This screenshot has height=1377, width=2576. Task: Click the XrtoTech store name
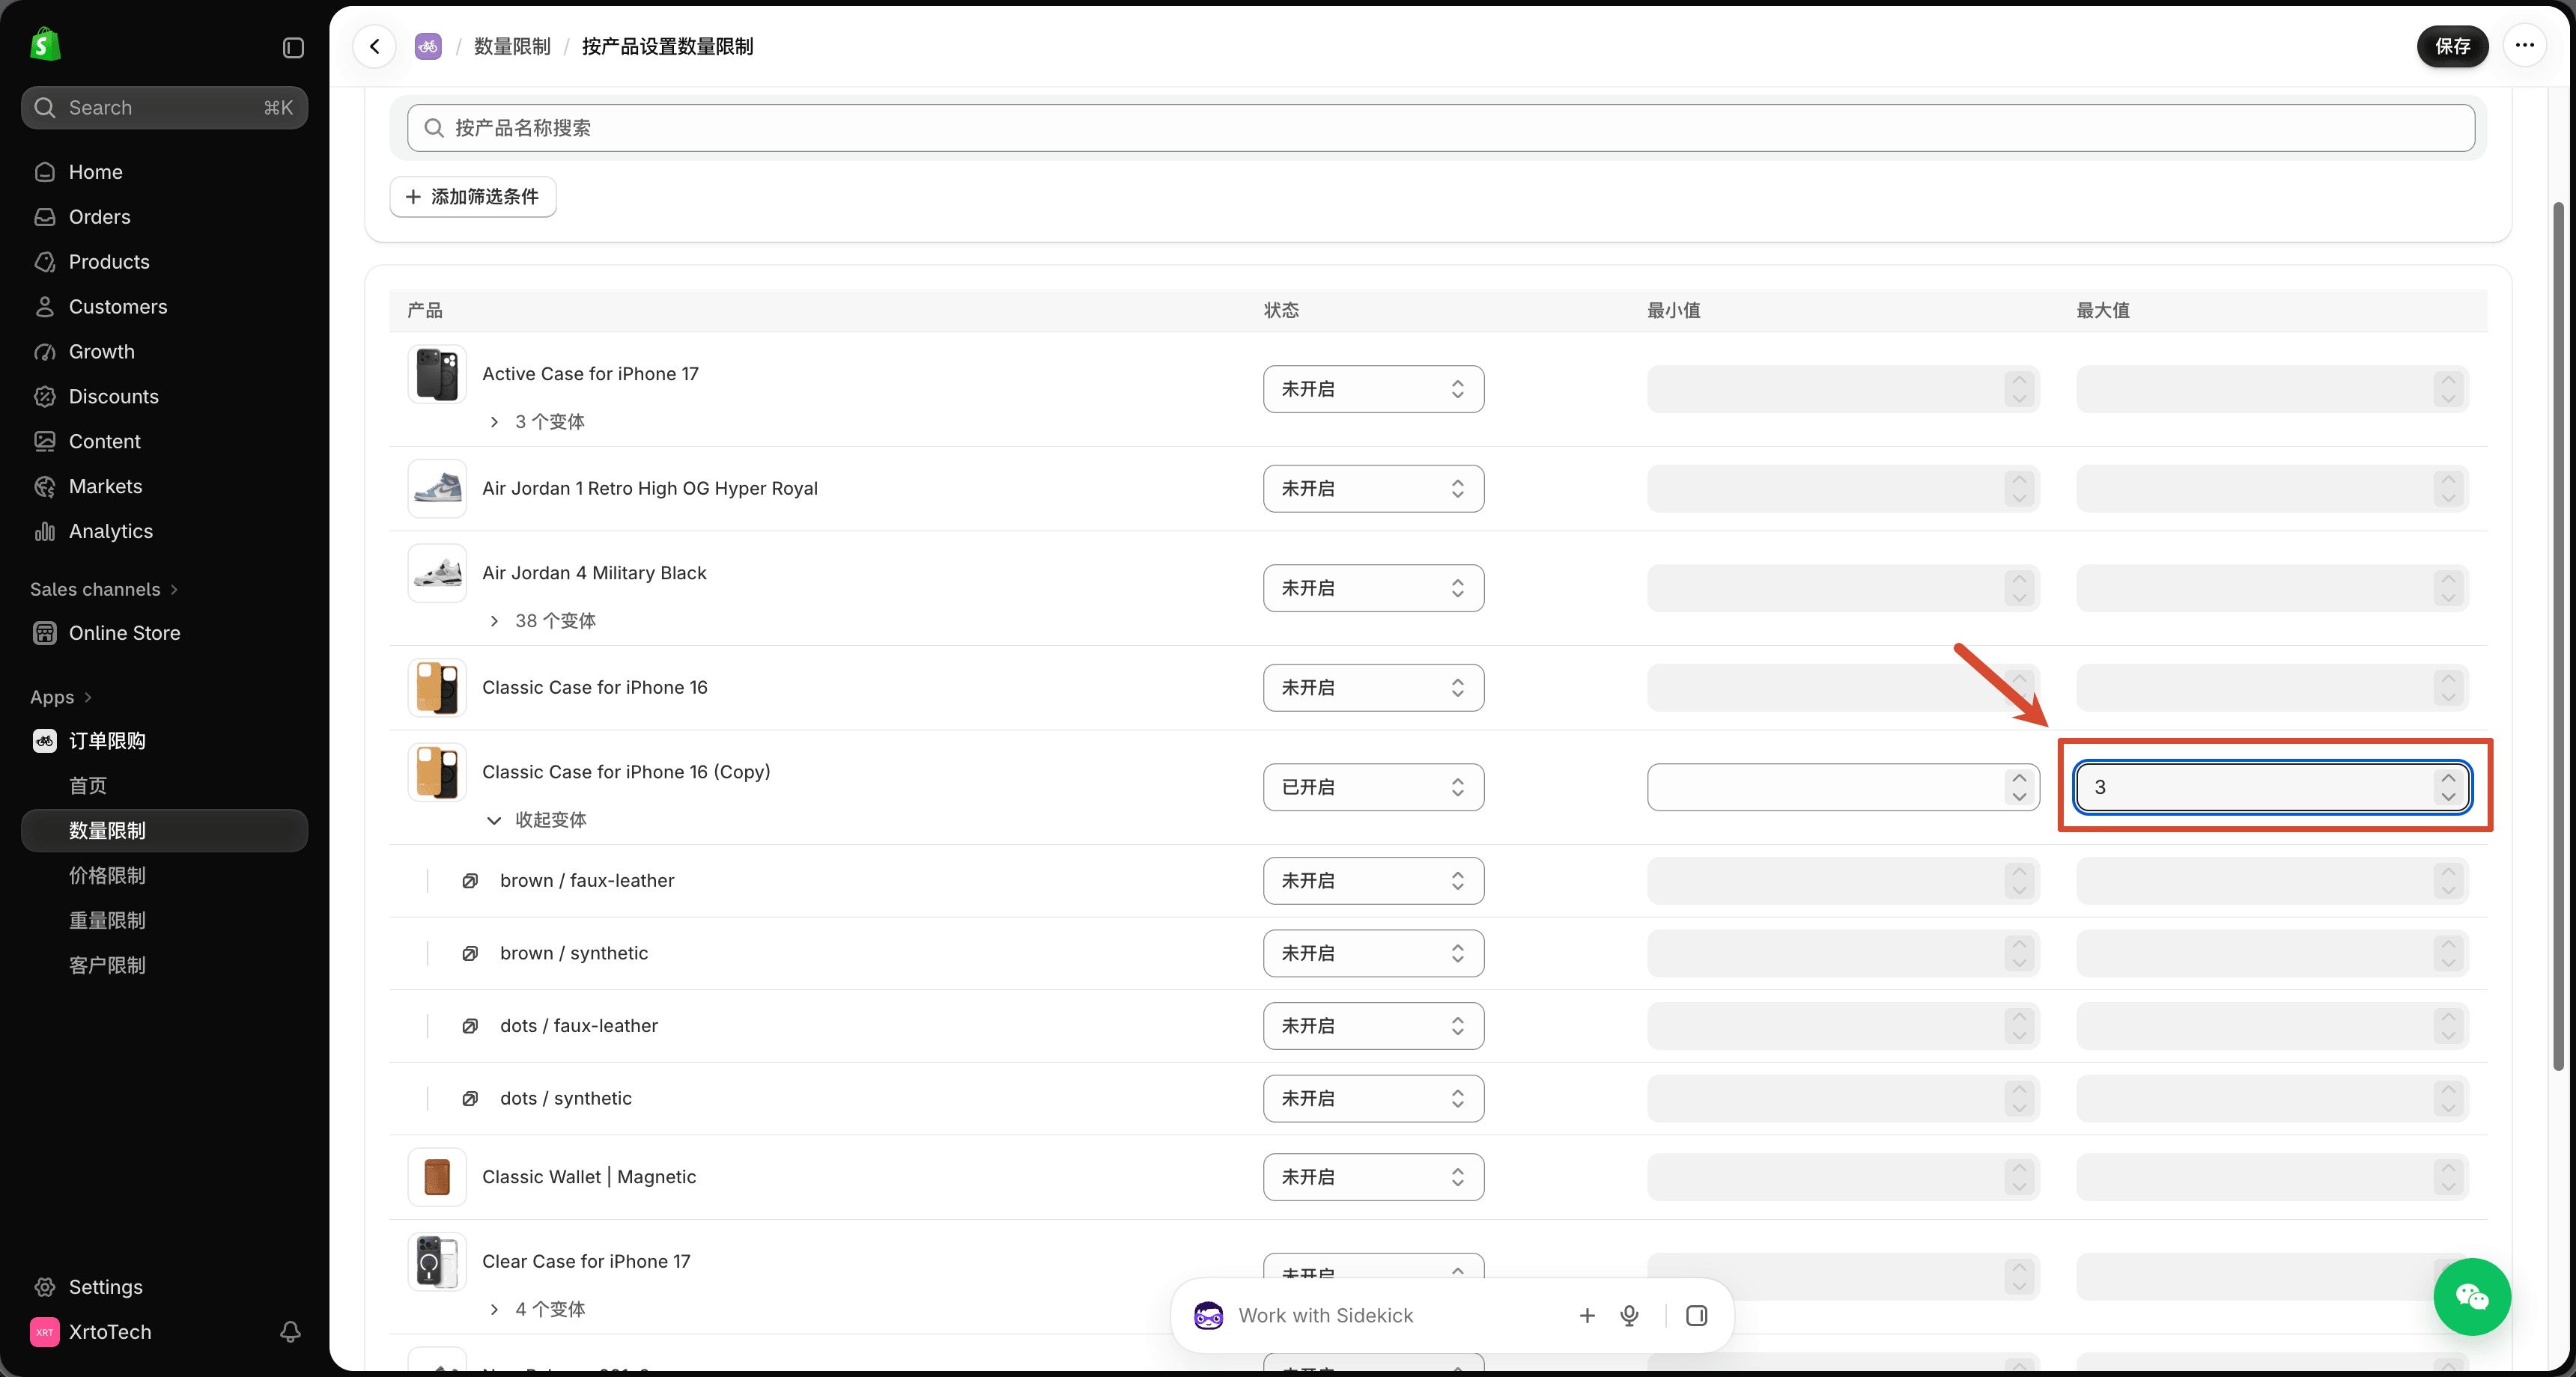point(110,1331)
